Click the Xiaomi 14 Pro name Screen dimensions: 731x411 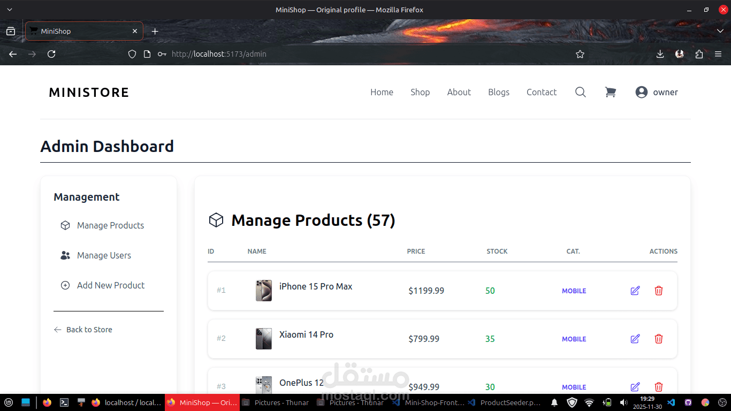click(x=306, y=334)
